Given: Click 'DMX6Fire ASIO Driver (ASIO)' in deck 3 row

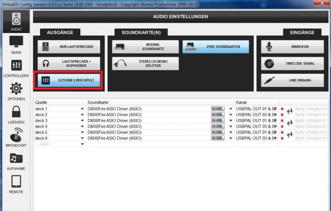Looking at the screenshot, I should [115, 121].
